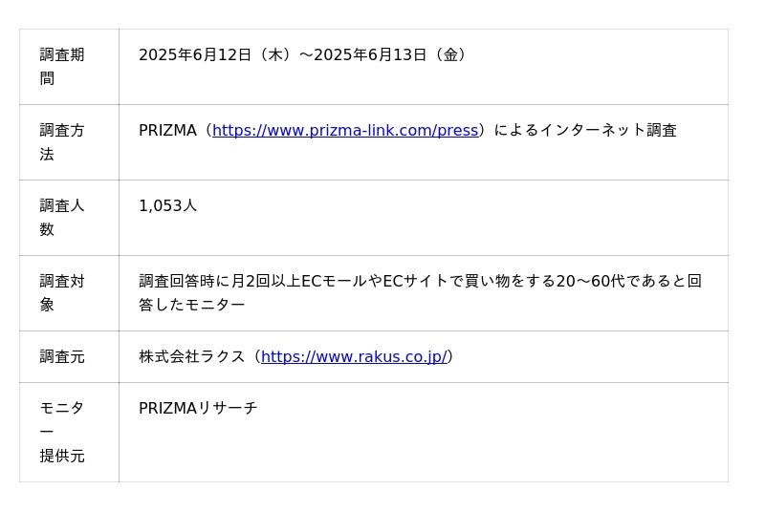Click empty space right of 1,053人 cell

(x=478, y=218)
